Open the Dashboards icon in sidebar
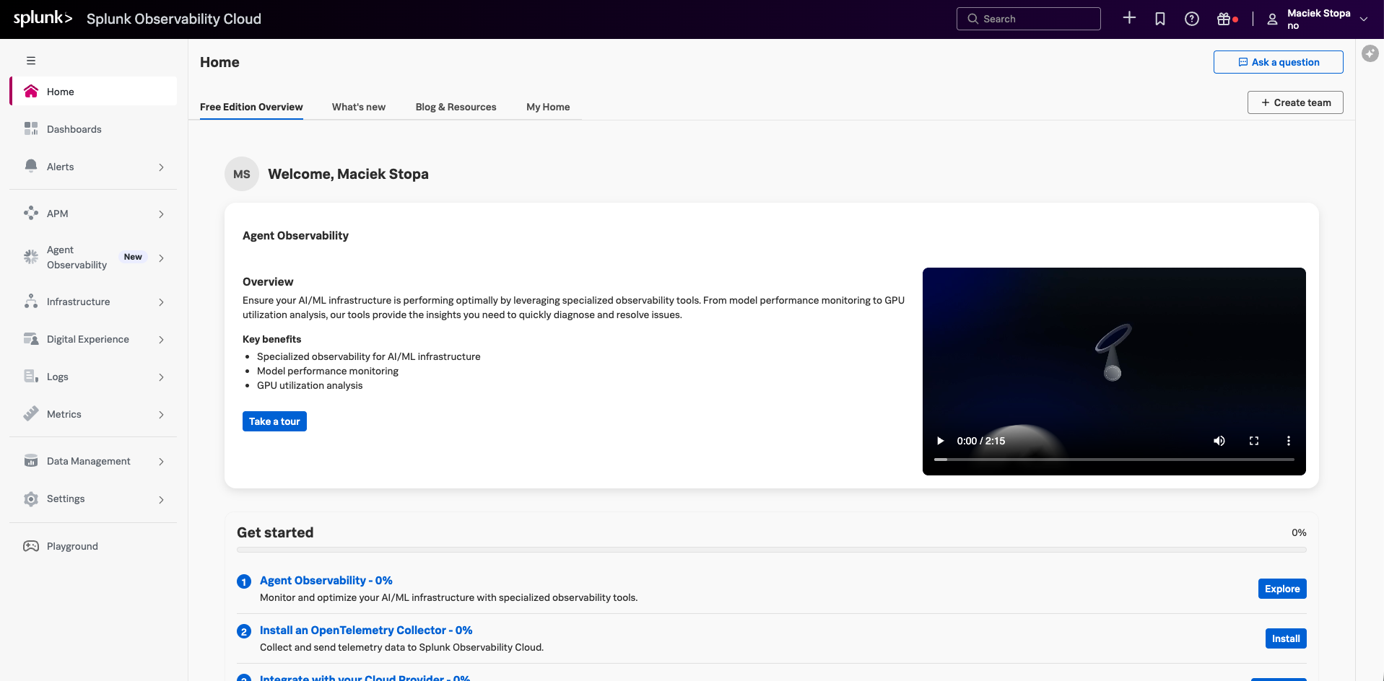Image resolution: width=1384 pixels, height=681 pixels. pos(31,128)
